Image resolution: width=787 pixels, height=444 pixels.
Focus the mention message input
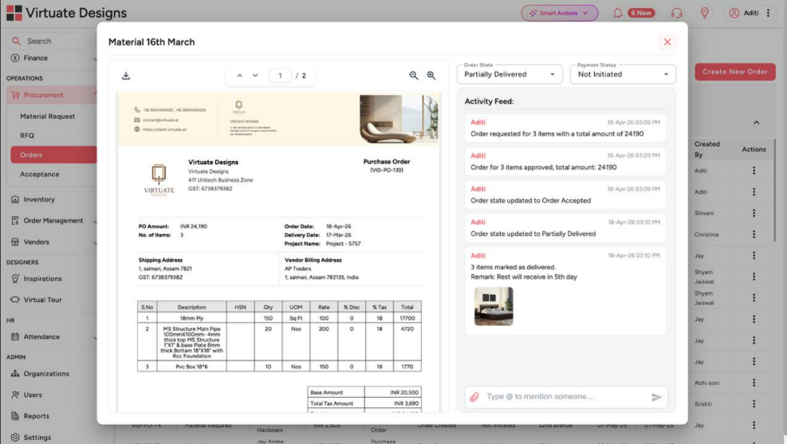565,396
